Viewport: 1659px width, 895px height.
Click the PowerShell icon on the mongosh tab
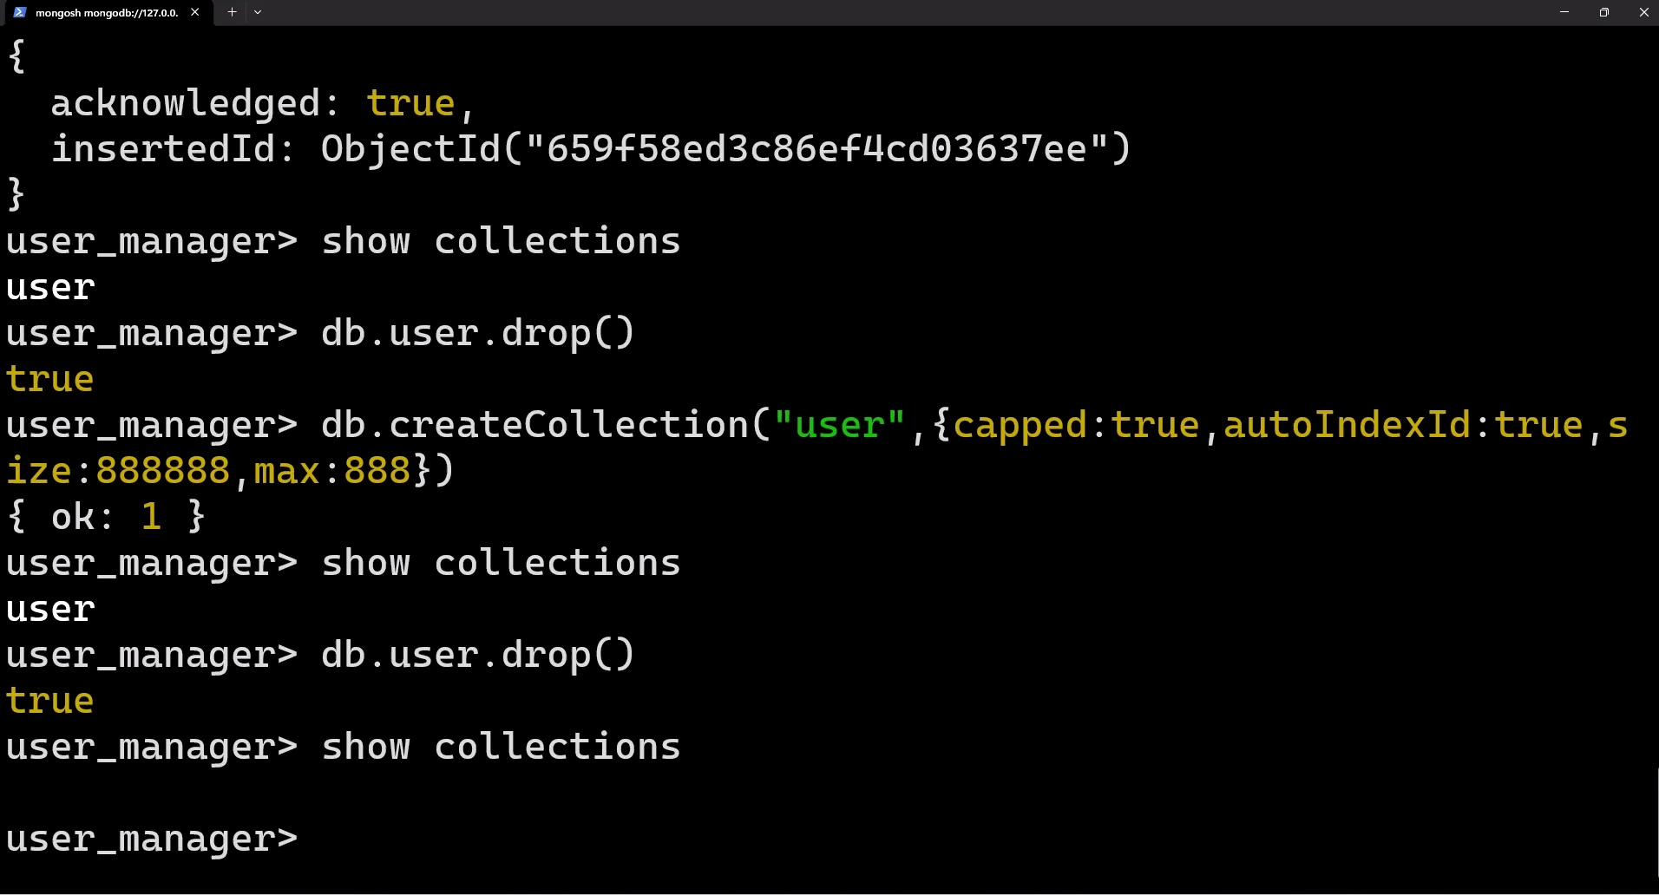(20, 12)
